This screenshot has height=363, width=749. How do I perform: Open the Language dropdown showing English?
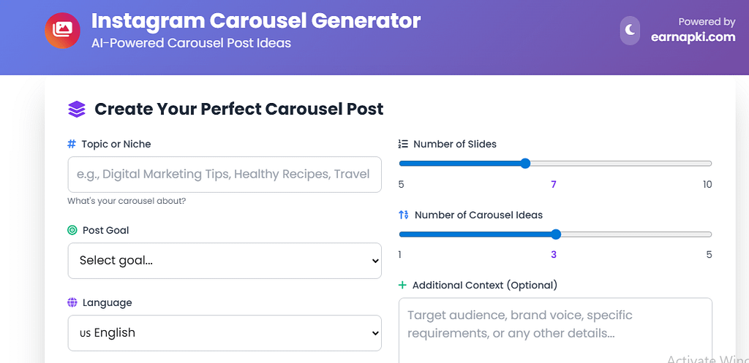click(225, 333)
